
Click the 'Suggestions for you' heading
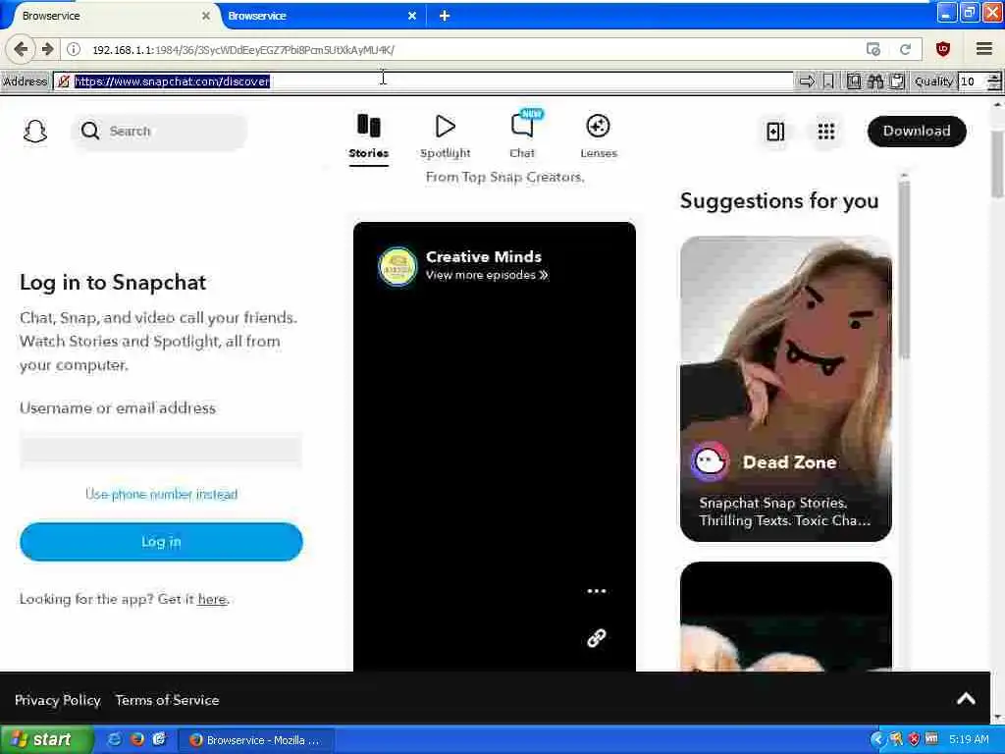coord(779,200)
